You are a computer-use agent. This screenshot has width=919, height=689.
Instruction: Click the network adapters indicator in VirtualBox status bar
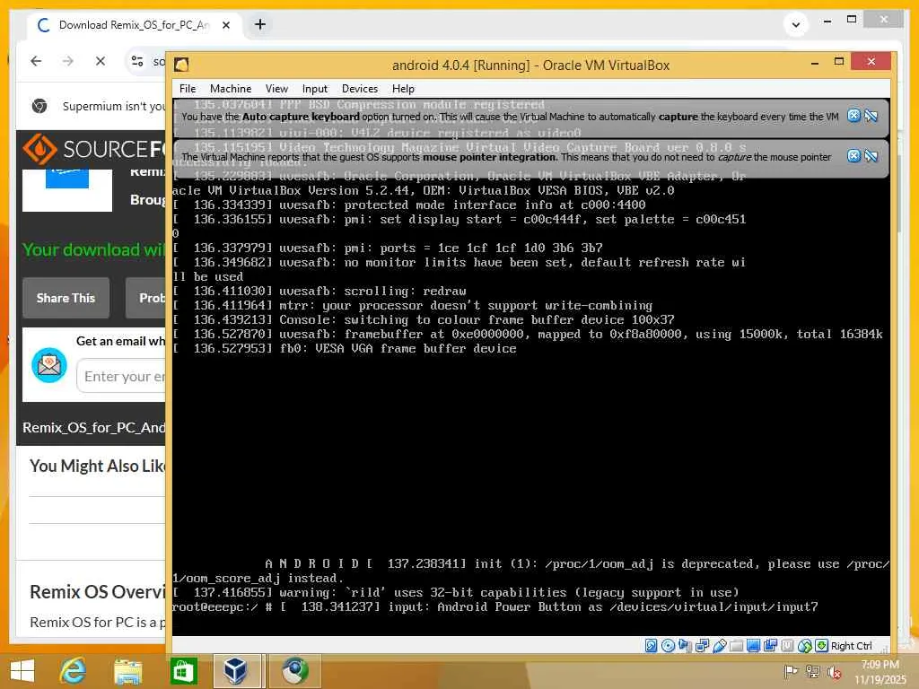click(702, 646)
